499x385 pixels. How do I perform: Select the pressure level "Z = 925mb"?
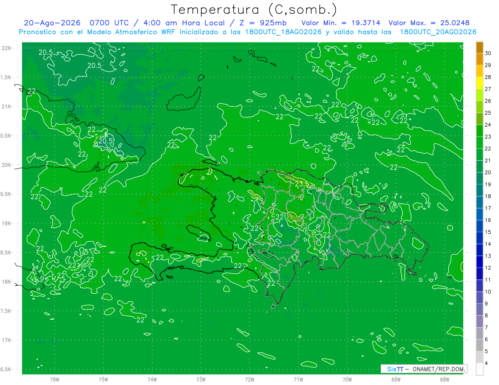(x=263, y=23)
